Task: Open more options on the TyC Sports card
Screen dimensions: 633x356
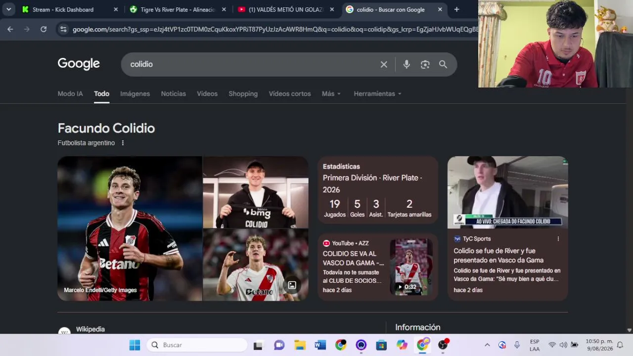Action: coord(558,239)
